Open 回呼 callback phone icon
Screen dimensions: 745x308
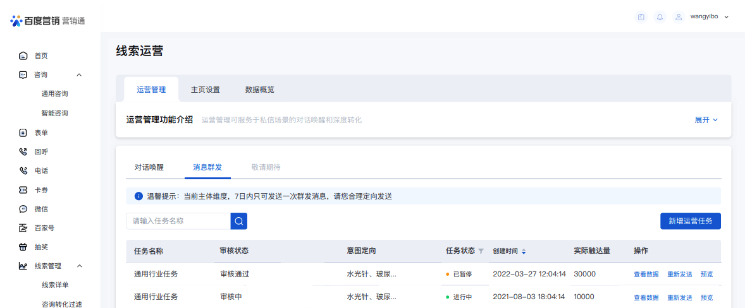pos(23,151)
